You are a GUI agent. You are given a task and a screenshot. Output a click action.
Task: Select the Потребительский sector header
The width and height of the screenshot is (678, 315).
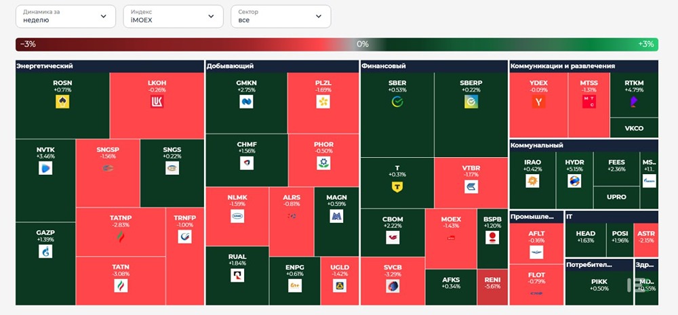599,265
